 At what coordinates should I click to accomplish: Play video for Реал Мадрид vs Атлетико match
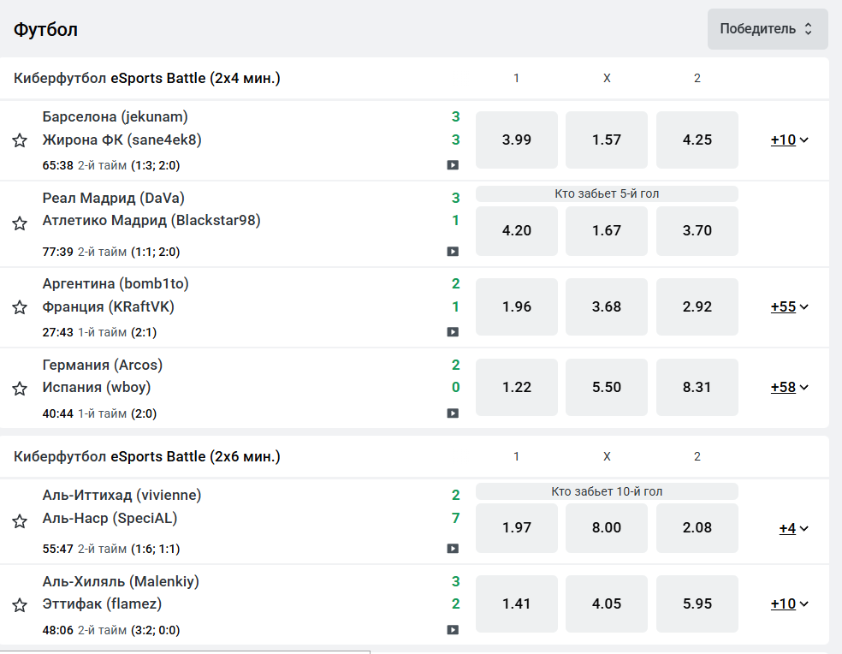pos(453,252)
